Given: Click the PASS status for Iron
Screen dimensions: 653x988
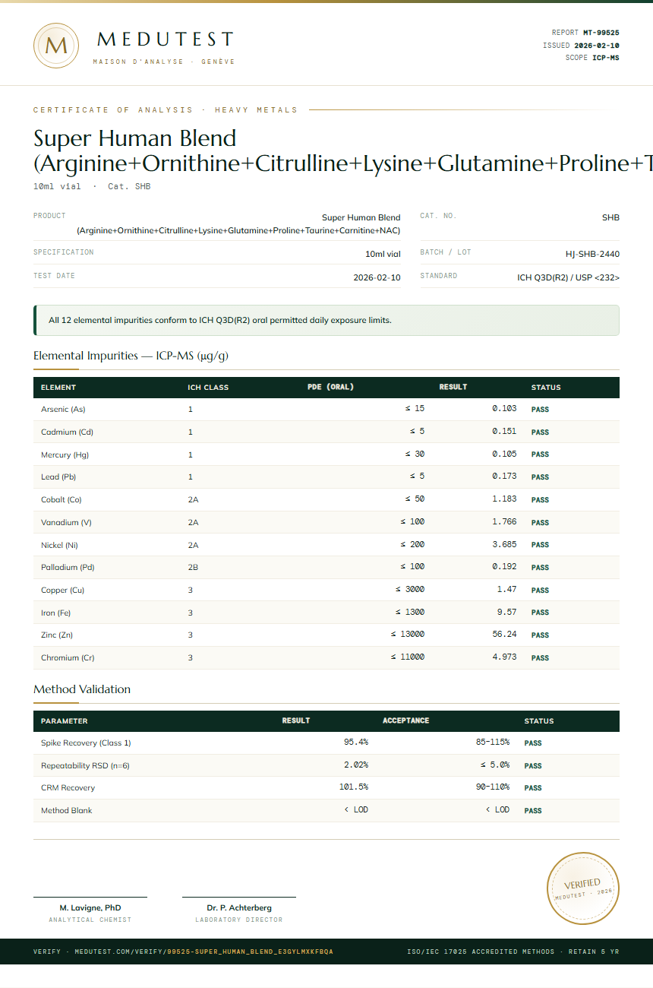Looking at the screenshot, I should 540,613.
